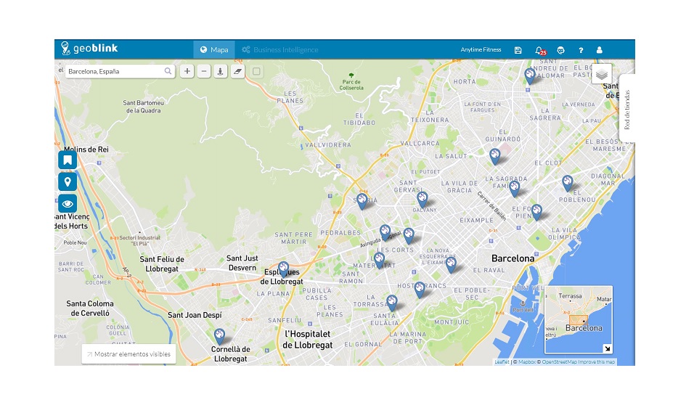694x413 pixels.
Task: Zoom in with the plus button
Action: 187,71
